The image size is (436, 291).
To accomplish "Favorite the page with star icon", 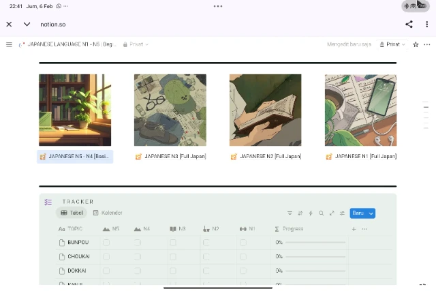I will coord(416,44).
